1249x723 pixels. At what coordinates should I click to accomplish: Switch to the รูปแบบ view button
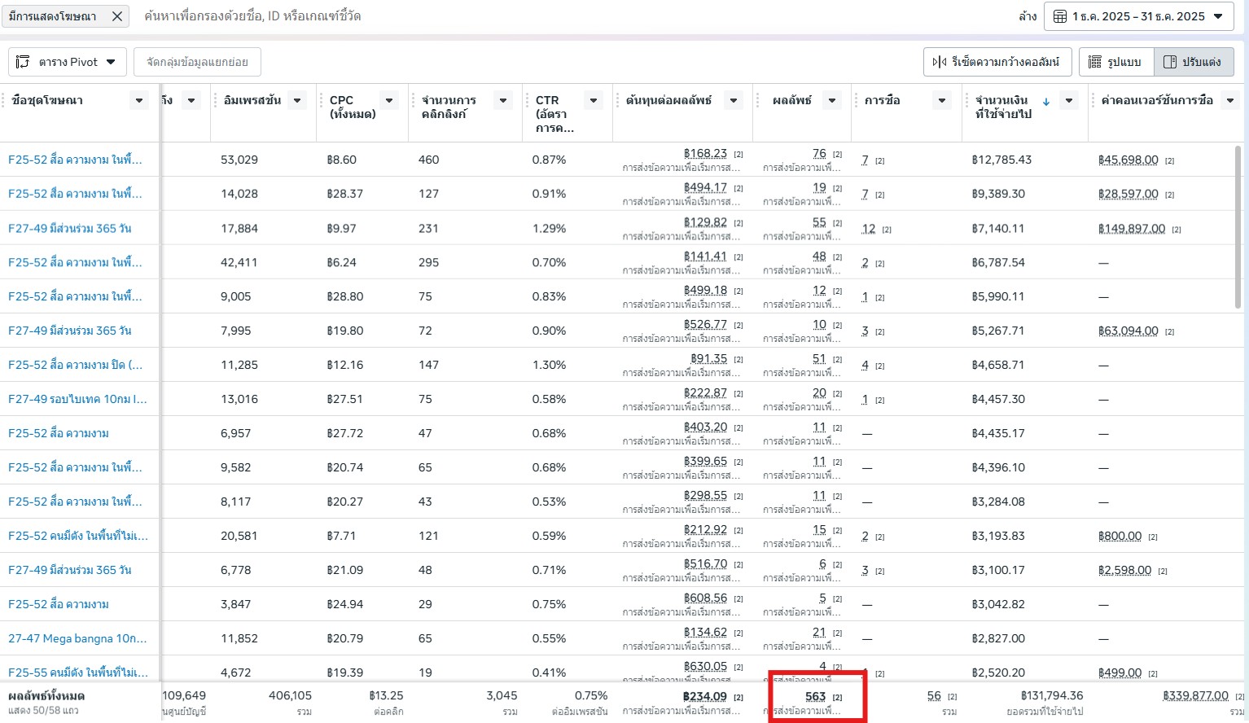coord(1116,62)
